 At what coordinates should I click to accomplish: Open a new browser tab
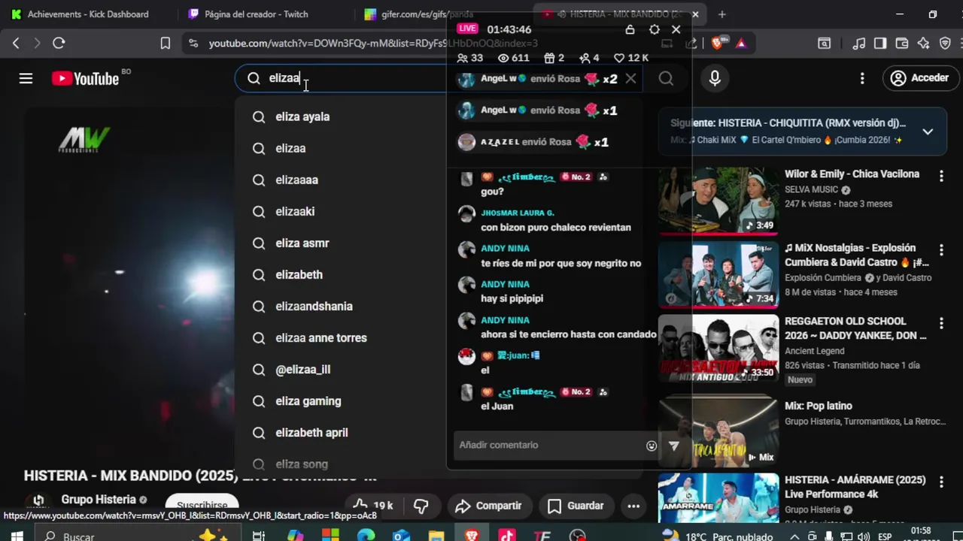coord(721,14)
